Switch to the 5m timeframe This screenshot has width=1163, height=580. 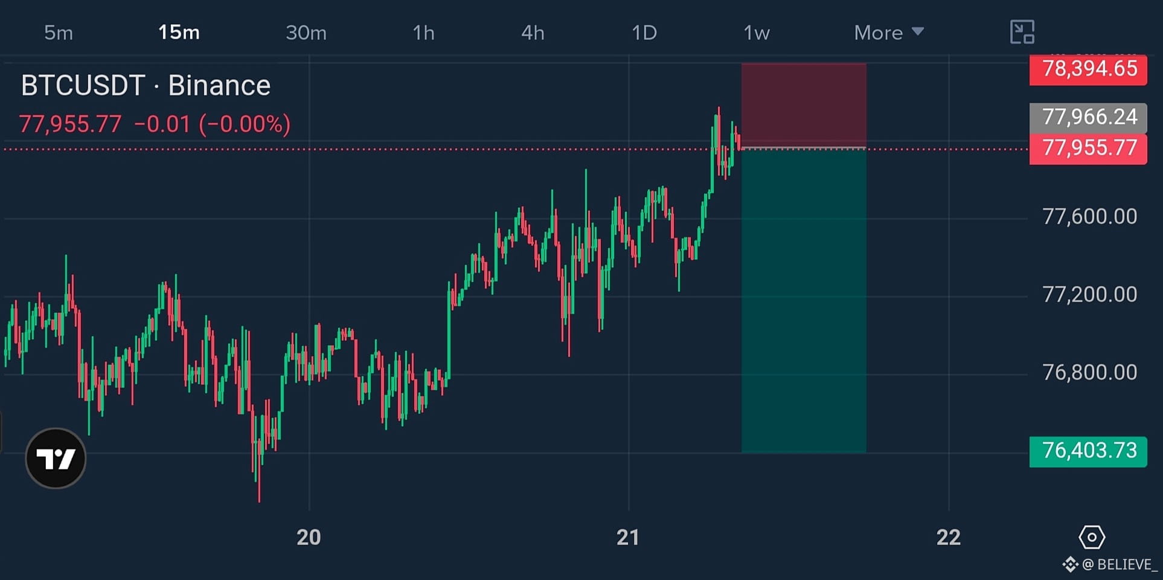(x=59, y=33)
